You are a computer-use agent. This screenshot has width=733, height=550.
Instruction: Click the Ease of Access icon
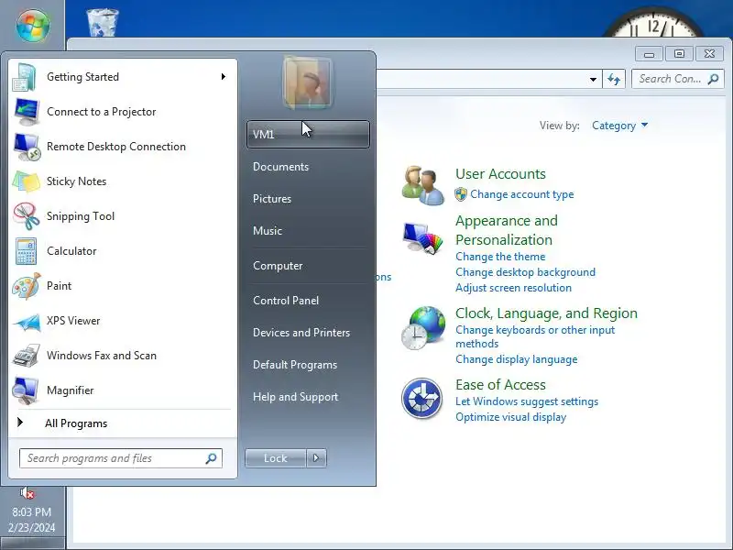[421, 399]
